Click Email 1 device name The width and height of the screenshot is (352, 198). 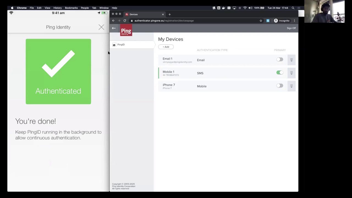pyautogui.click(x=167, y=59)
